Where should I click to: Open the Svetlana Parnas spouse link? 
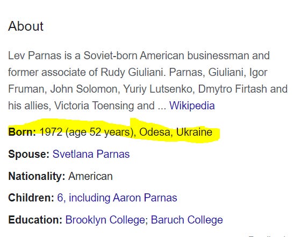click(91, 154)
